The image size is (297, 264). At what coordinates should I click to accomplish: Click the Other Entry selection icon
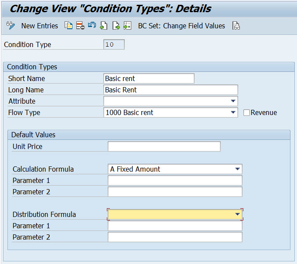[127, 26]
